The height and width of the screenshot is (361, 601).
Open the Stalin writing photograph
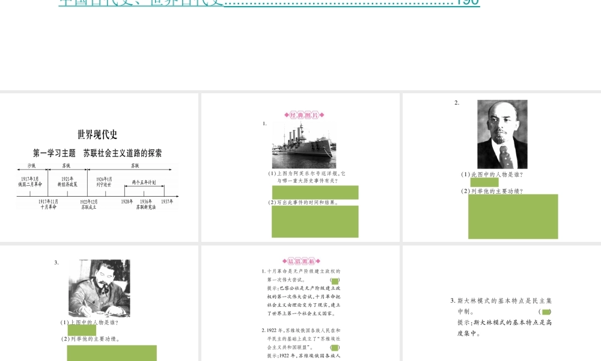[99, 288]
